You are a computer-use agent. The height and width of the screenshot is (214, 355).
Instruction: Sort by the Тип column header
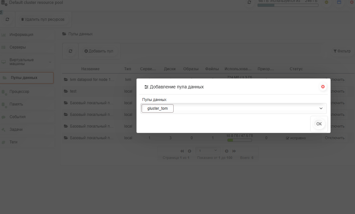coord(128,69)
